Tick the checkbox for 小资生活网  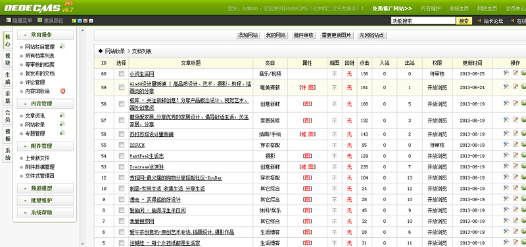(x=122, y=73)
